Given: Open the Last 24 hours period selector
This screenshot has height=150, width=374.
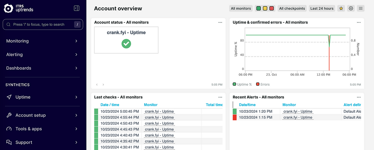Looking at the screenshot, I should pos(322,8).
